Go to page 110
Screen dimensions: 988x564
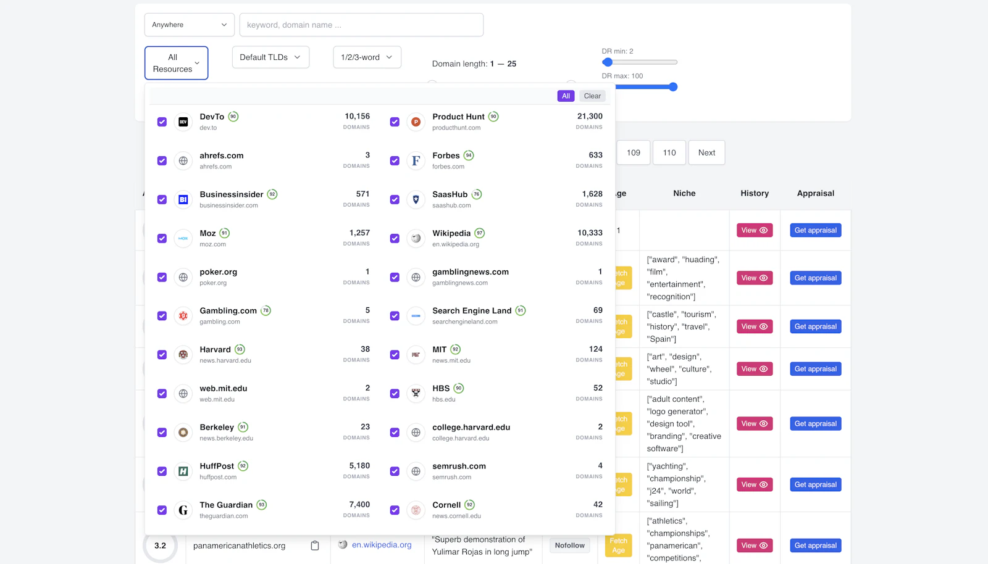pos(669,153)
